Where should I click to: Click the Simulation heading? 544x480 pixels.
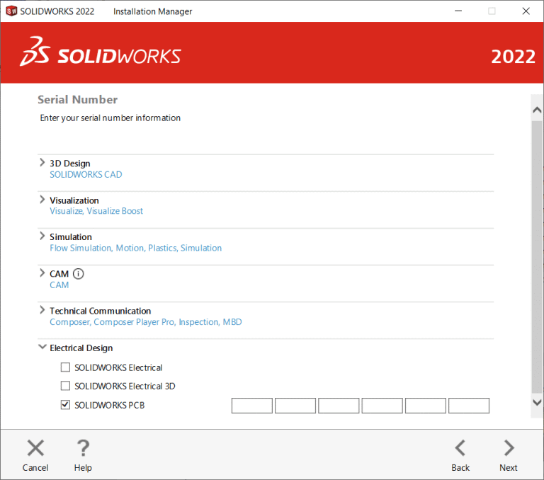pos(71,237)
